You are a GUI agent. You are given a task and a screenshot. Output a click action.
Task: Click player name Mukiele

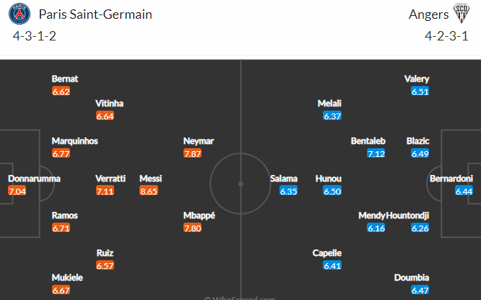click(x=67, y=278)
